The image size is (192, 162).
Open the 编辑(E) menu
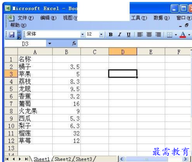coord(48,18)
